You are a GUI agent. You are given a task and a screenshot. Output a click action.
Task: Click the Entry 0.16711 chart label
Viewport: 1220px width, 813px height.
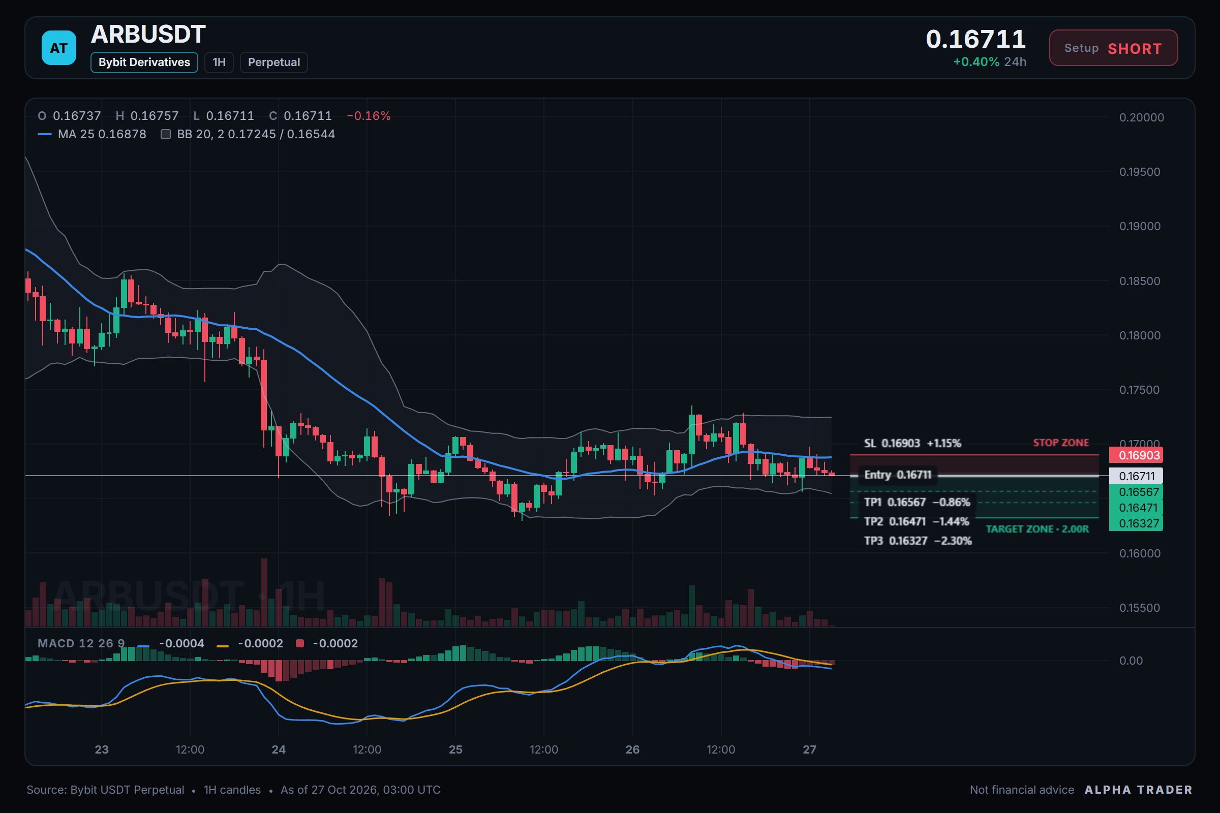pos(898,475)
